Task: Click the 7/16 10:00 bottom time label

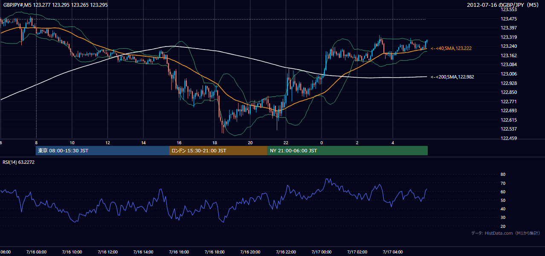Action: (72, 252)
